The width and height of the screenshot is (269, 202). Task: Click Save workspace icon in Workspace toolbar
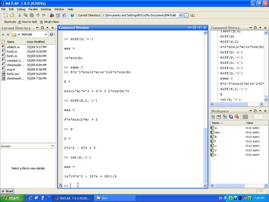point(231,117)
